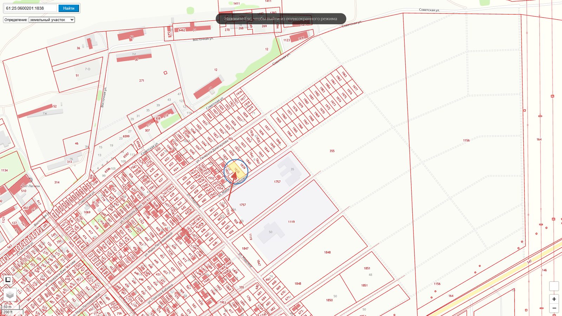Click the fullscreen exit Esc notification
Viewport: 562px width, 316px height.
281,19
